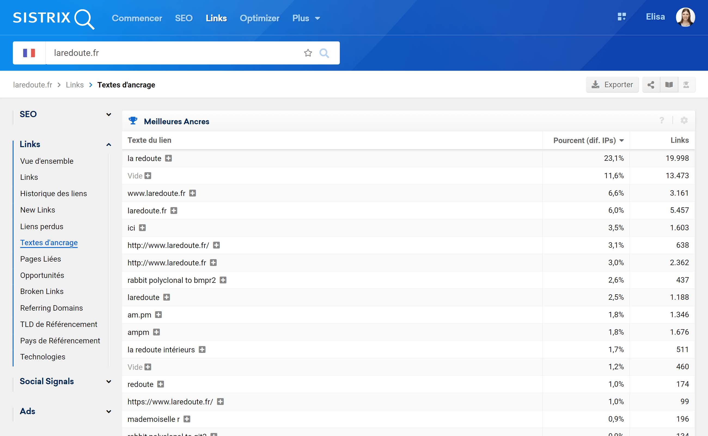Click the 'rabbit polyclonal to bmpr2' text
This screenshot has width=708, height=436.
coord(172,280)
